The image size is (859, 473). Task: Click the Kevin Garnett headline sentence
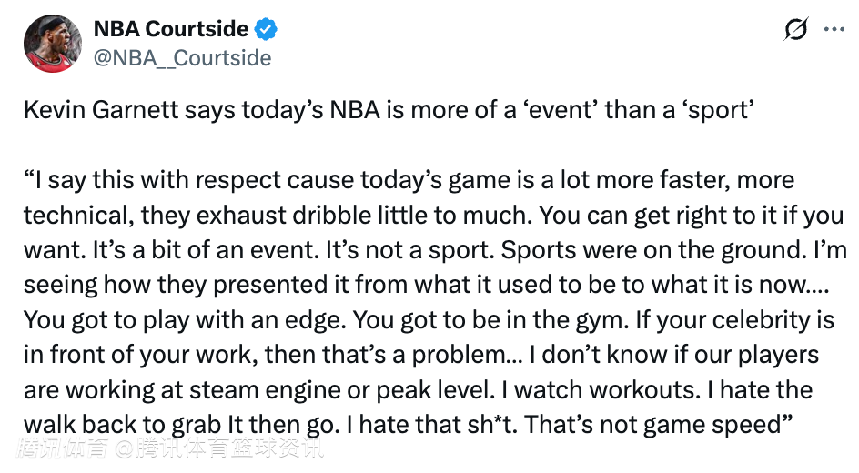[x=389, y=110]
